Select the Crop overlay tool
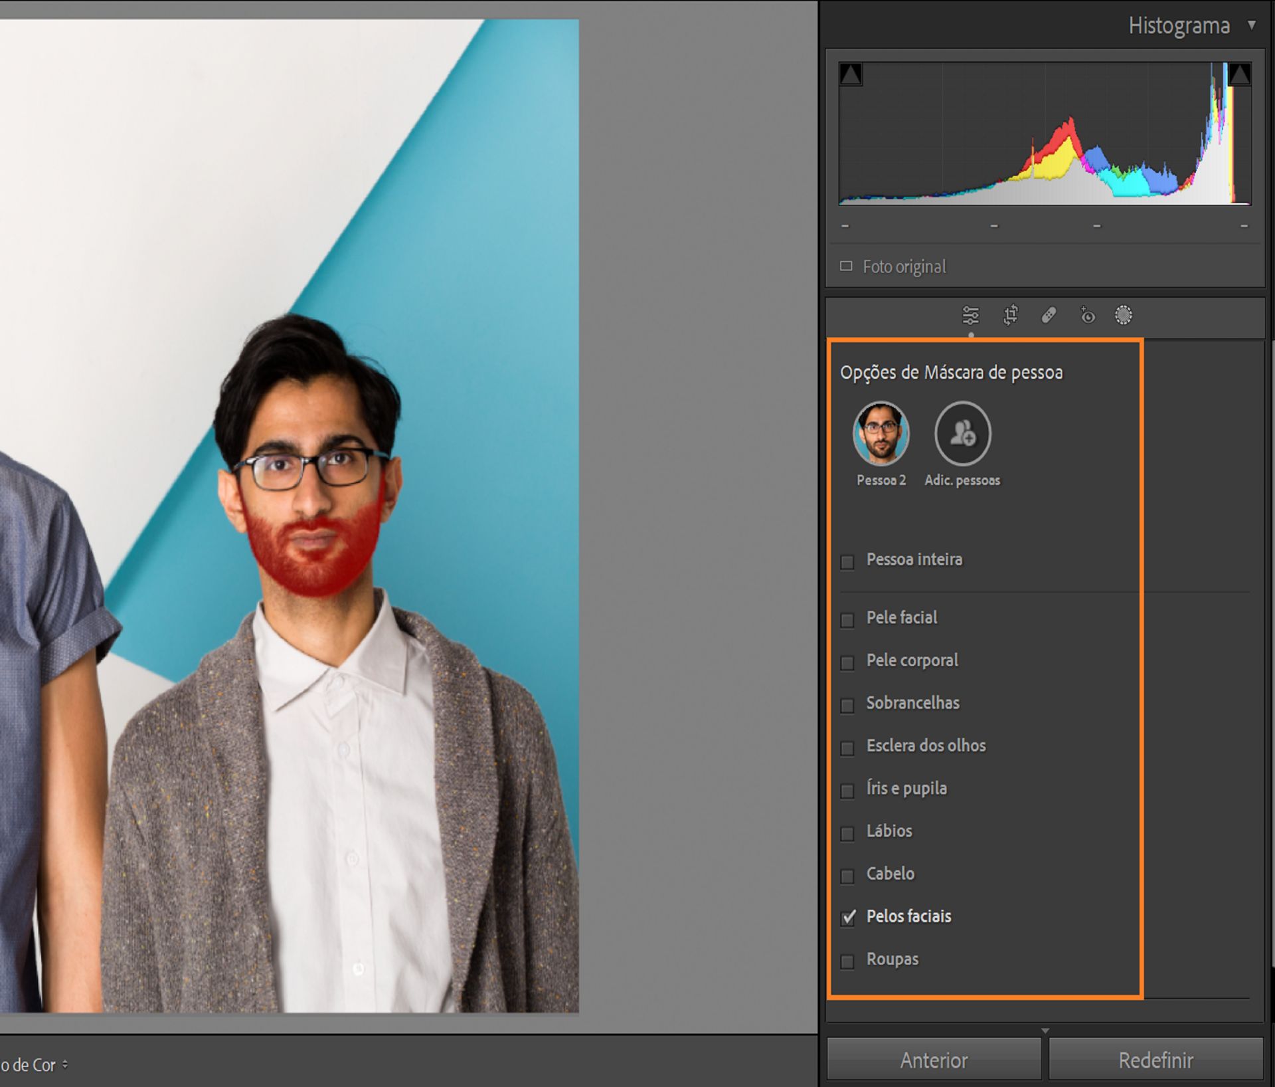Image resolution: width=1275 pixels, height=1087 pixels. click(x=1010, y=315)
